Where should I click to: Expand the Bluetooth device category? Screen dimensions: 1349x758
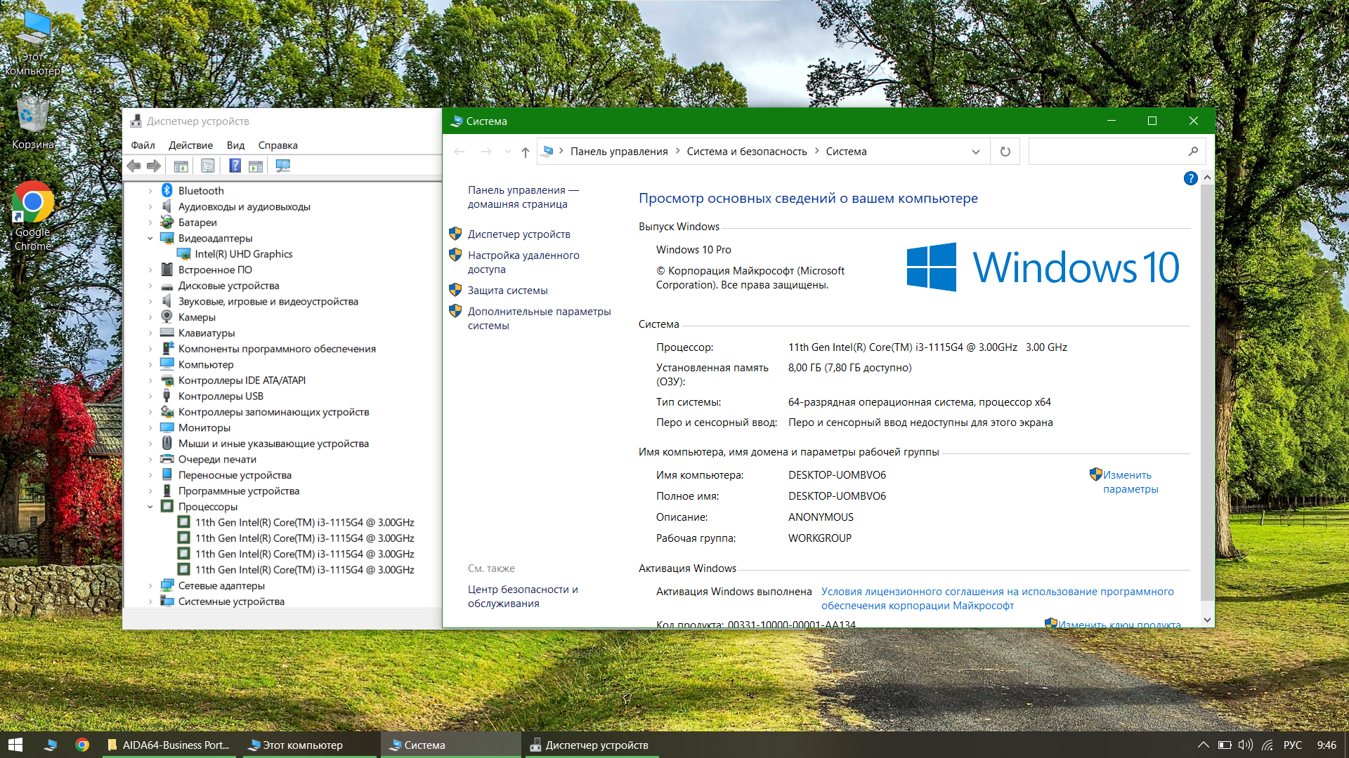tap(150, 191)
